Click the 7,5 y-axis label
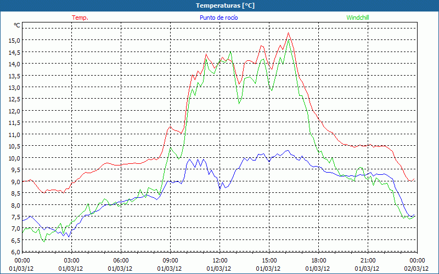This screenshot has height=274, width=439. click(x=16, y=216)
